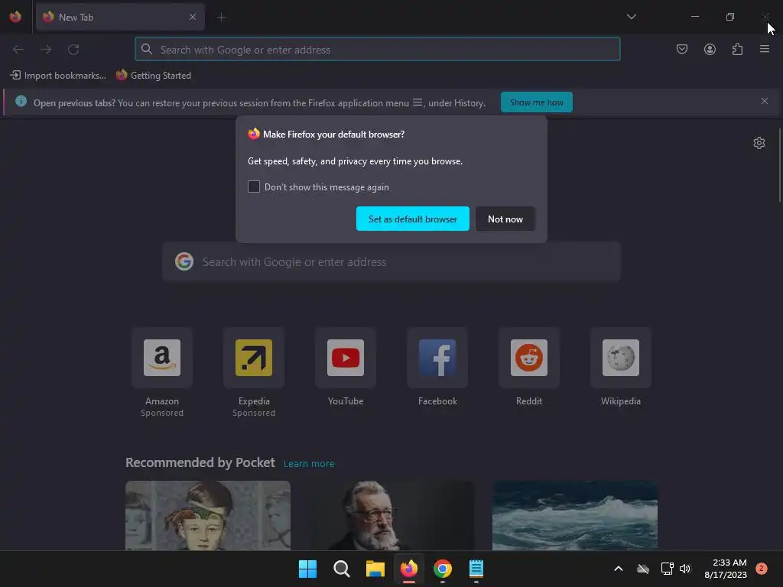Open Pocket story with bearded man
783x587 pixels.
pyautogui.click(x=391, y=516)
